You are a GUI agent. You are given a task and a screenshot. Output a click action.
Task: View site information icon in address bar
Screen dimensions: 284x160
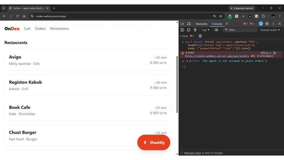(x=32, y=16)
